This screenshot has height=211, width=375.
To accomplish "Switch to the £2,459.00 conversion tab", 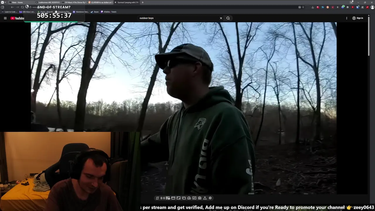I will pos(100,2).
